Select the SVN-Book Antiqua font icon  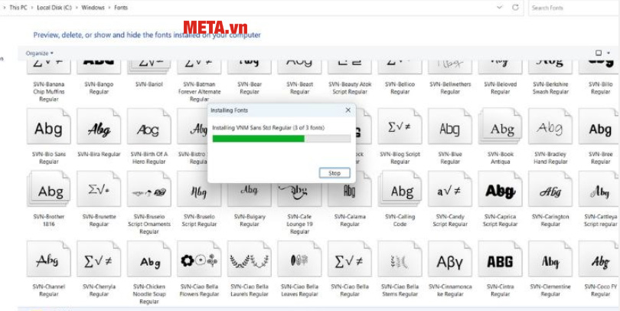click(x=500, y=126)
